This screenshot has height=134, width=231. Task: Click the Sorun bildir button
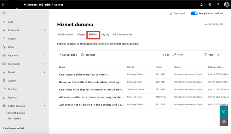click(x=68, y=55)
